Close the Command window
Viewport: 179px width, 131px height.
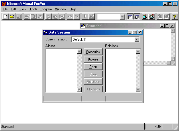tap(172, 26)
